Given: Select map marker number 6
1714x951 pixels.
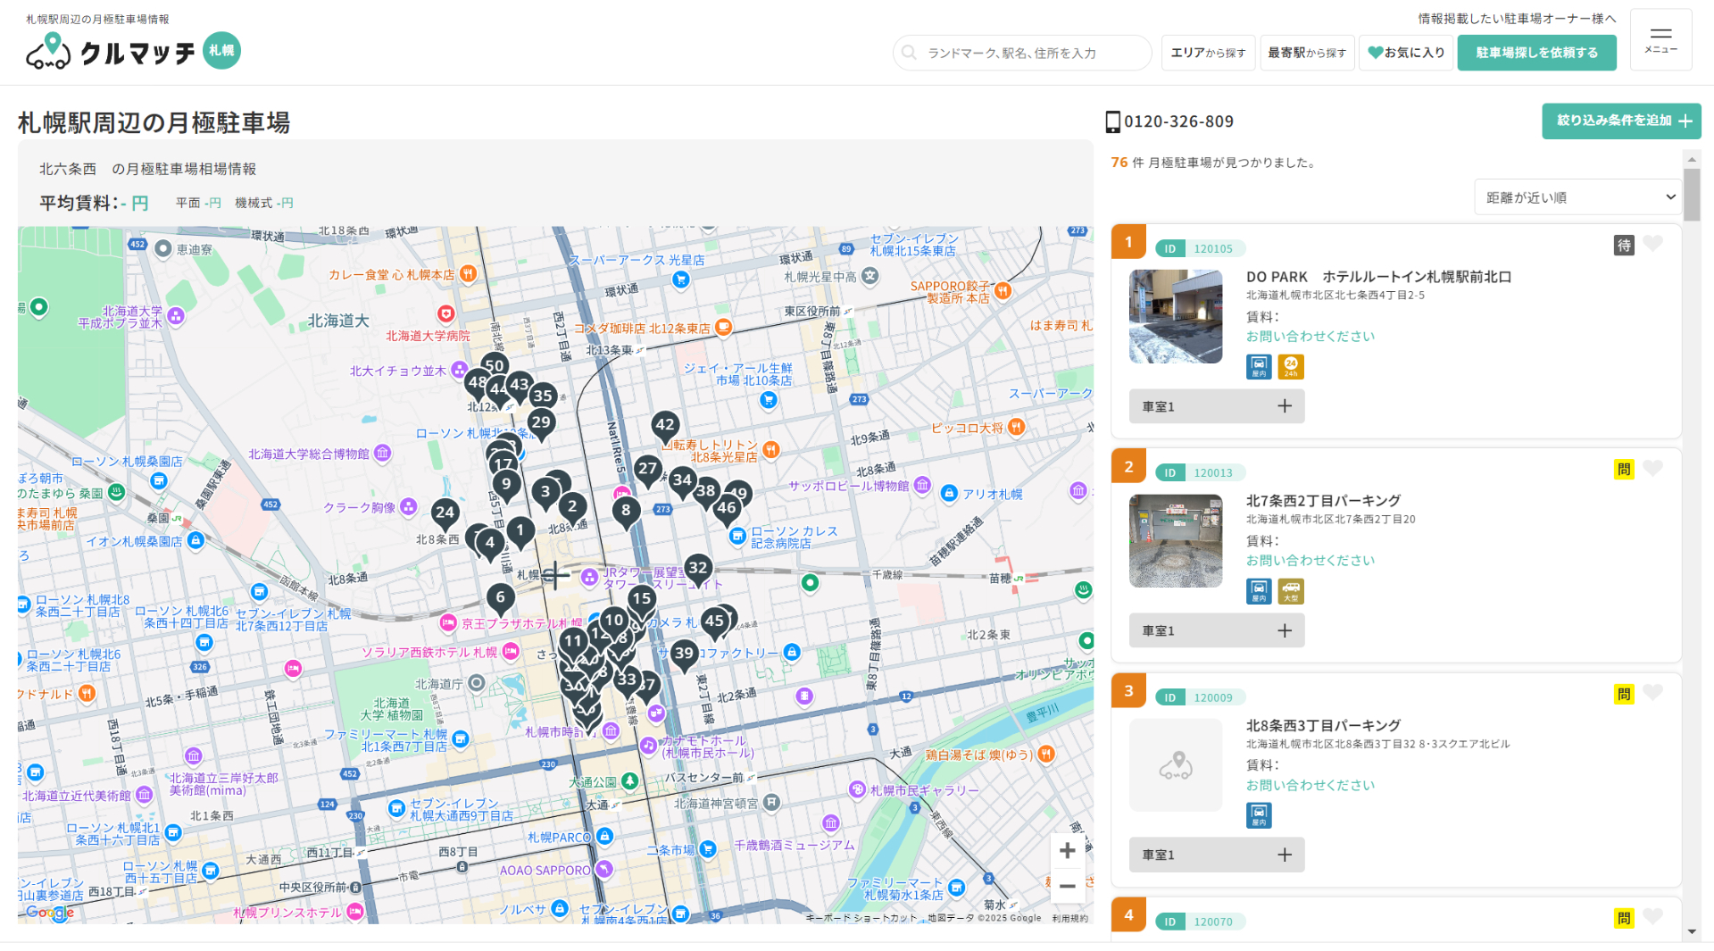Looking at the screenshot, I should point(500,598).
